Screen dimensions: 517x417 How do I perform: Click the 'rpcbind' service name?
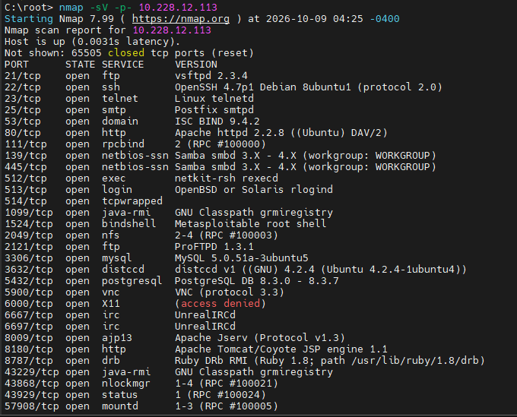point(123,144)
